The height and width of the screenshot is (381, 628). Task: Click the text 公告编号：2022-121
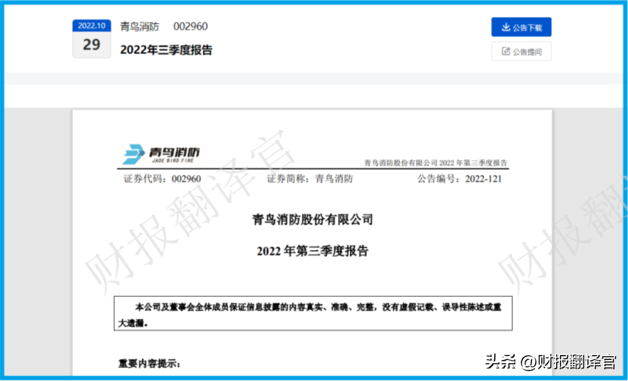[460, 179]
